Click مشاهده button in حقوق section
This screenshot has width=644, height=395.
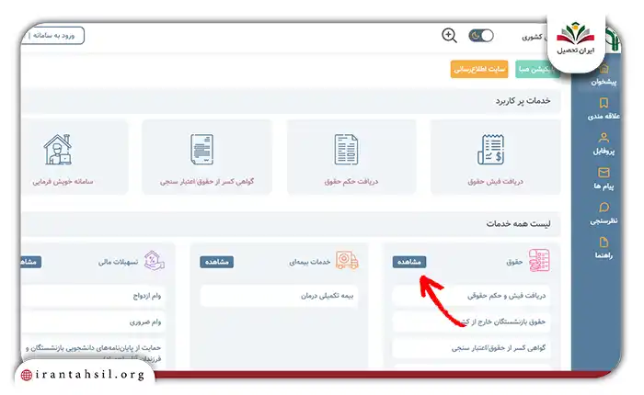pyautogui.click(x=409, y=262)
